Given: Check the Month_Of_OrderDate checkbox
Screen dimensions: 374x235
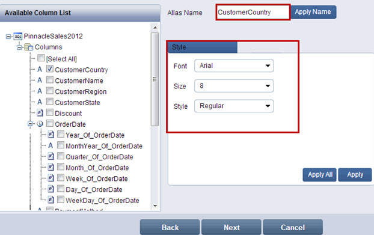Looking at the screenshot, I should point(61,166).
